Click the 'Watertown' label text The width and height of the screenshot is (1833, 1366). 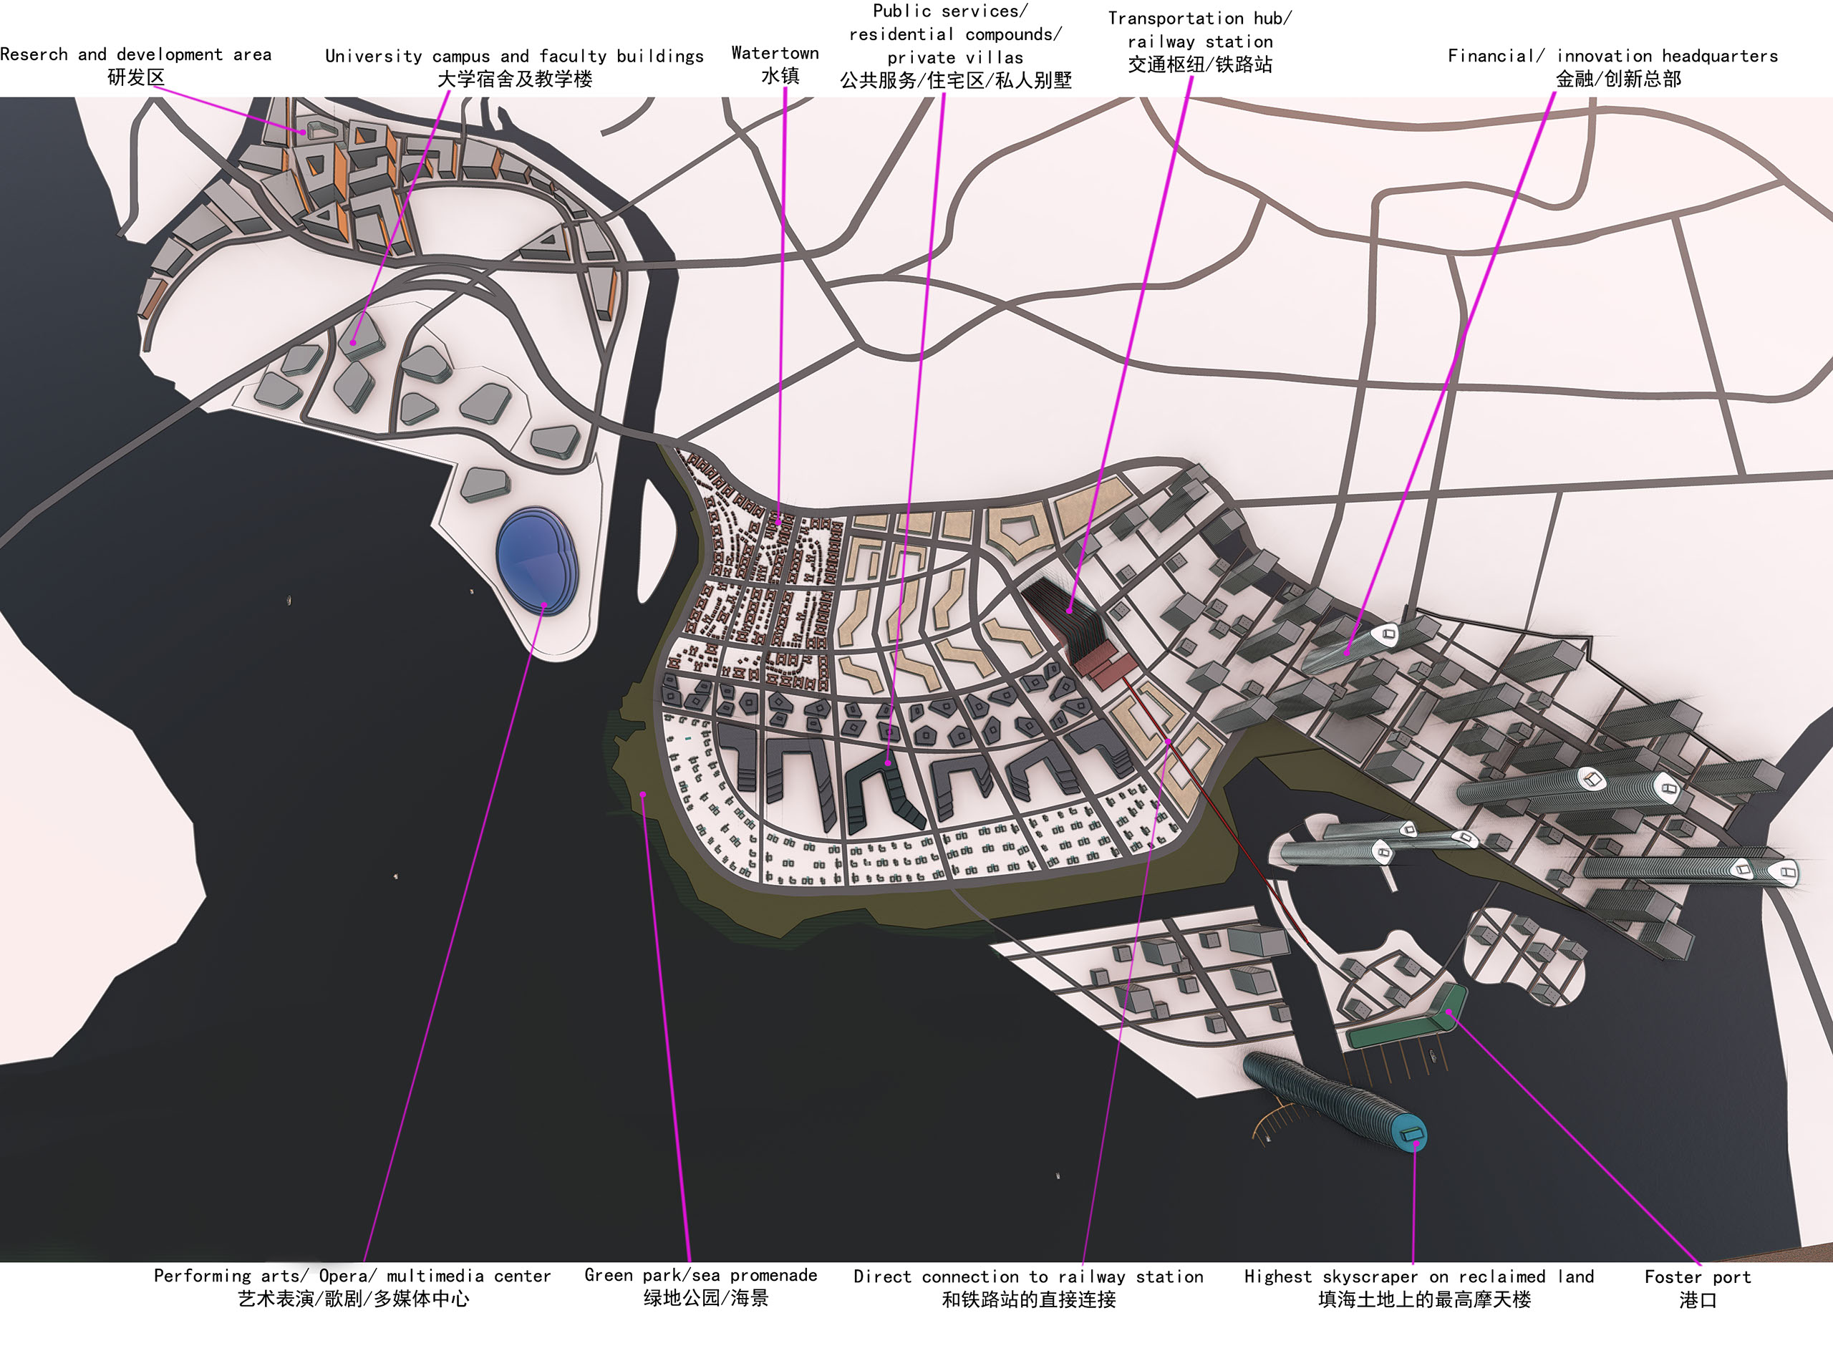pyautogui.click(x=775, y=53)
